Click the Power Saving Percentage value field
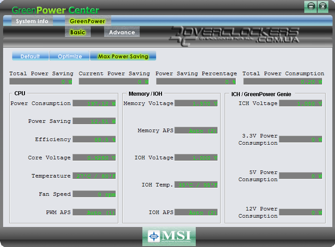The image size is (335, 247). pyautogui.click(x=196, y=81)
